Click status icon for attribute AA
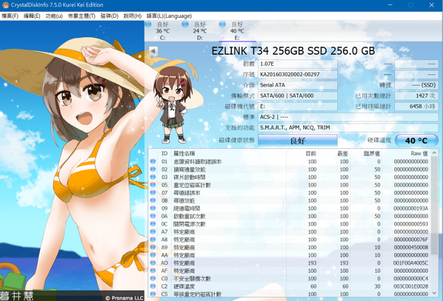Image resolution: width=443 pixels, height=301 pixels. pos(153,255)
